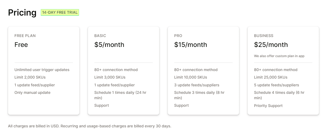This screenshot has height=137, width=327.
Task: Click 'Limit 10,000 SKUs' in Pro plan
Action: (190, 77)
